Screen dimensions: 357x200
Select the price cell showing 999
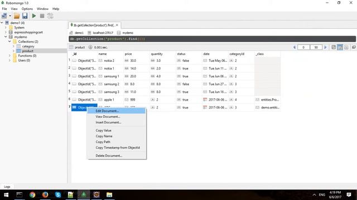(x=137, y=99)
